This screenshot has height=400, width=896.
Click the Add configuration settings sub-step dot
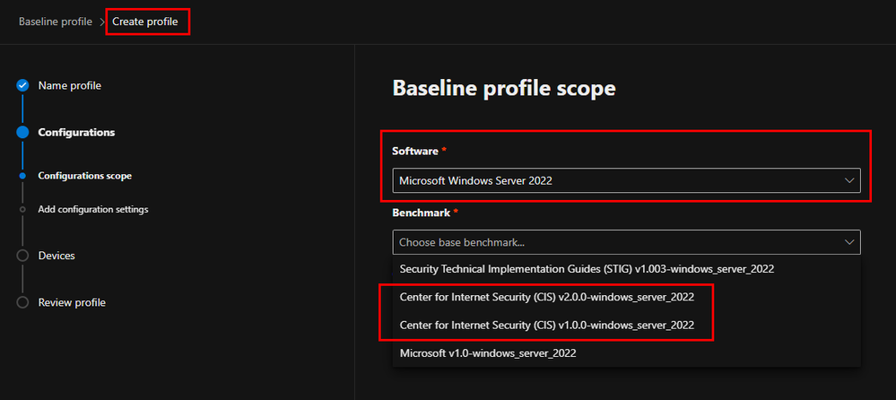coord(23,210)
